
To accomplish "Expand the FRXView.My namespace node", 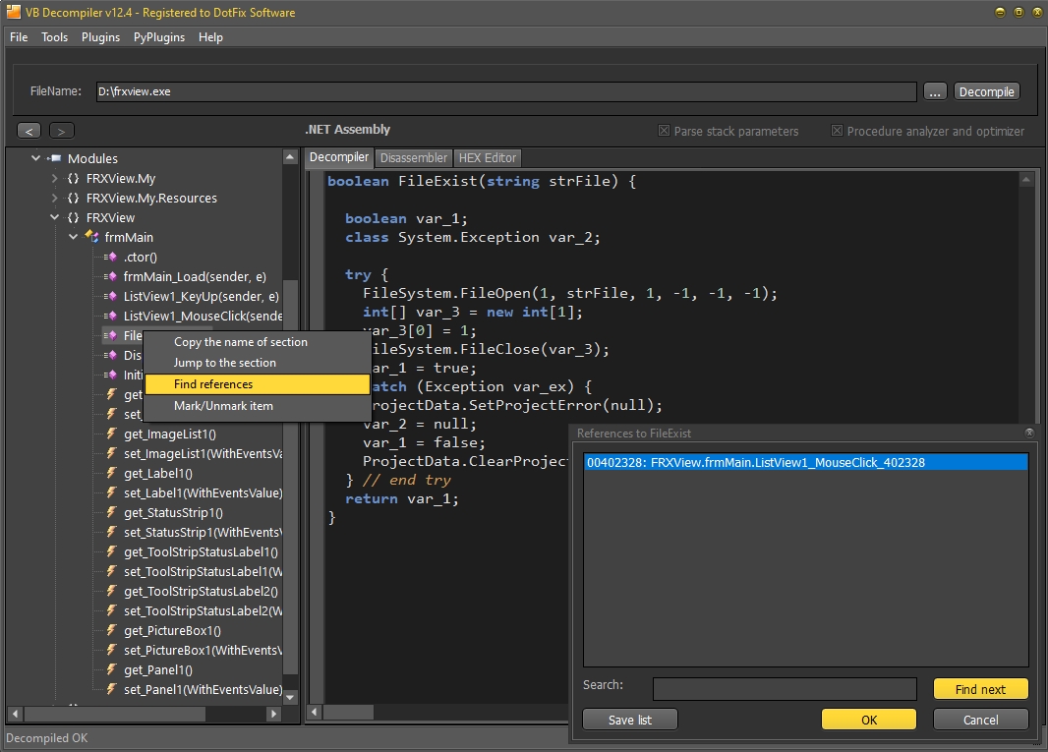I will [55, 179].
